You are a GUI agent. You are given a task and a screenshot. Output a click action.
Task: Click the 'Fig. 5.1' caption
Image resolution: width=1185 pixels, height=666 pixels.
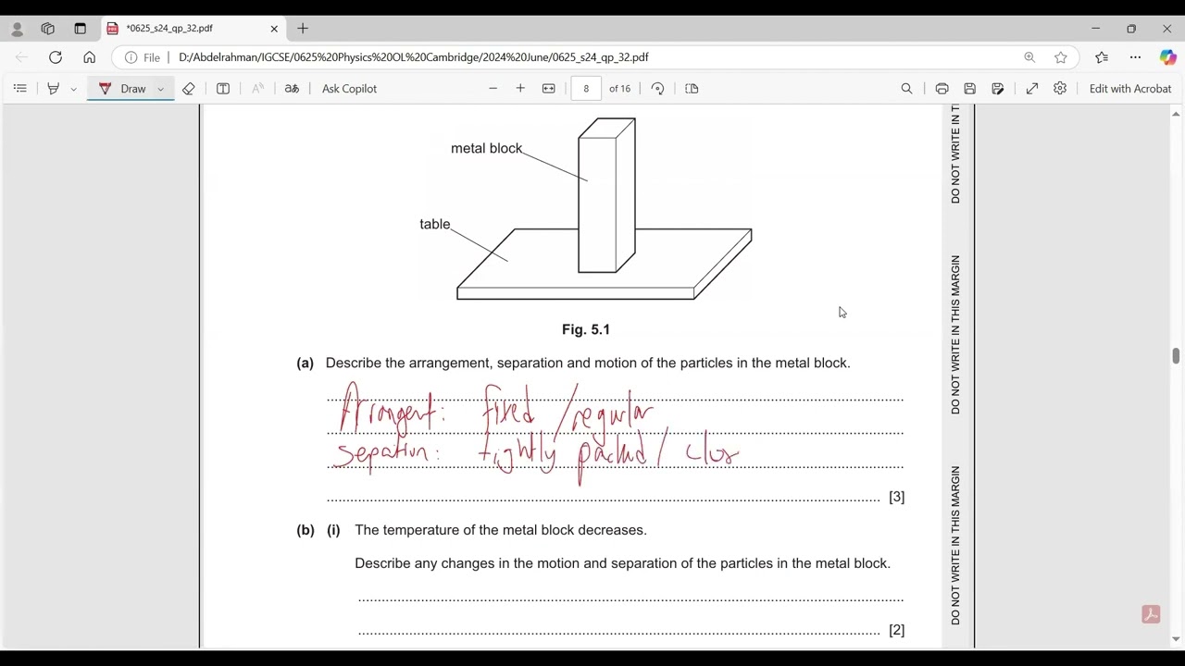(x=586, y=329)
